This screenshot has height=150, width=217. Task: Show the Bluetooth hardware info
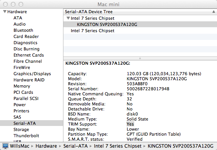(23, 30)
